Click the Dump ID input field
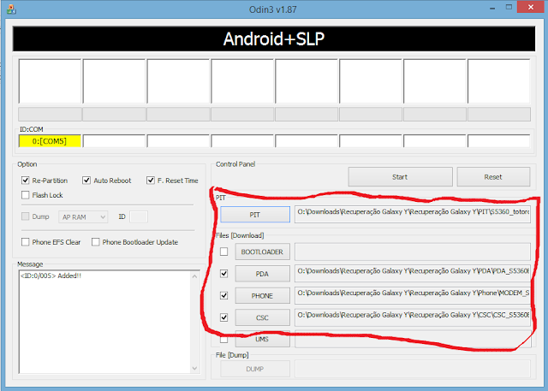Viewport: 548px width, 391px height. [139, 216]
